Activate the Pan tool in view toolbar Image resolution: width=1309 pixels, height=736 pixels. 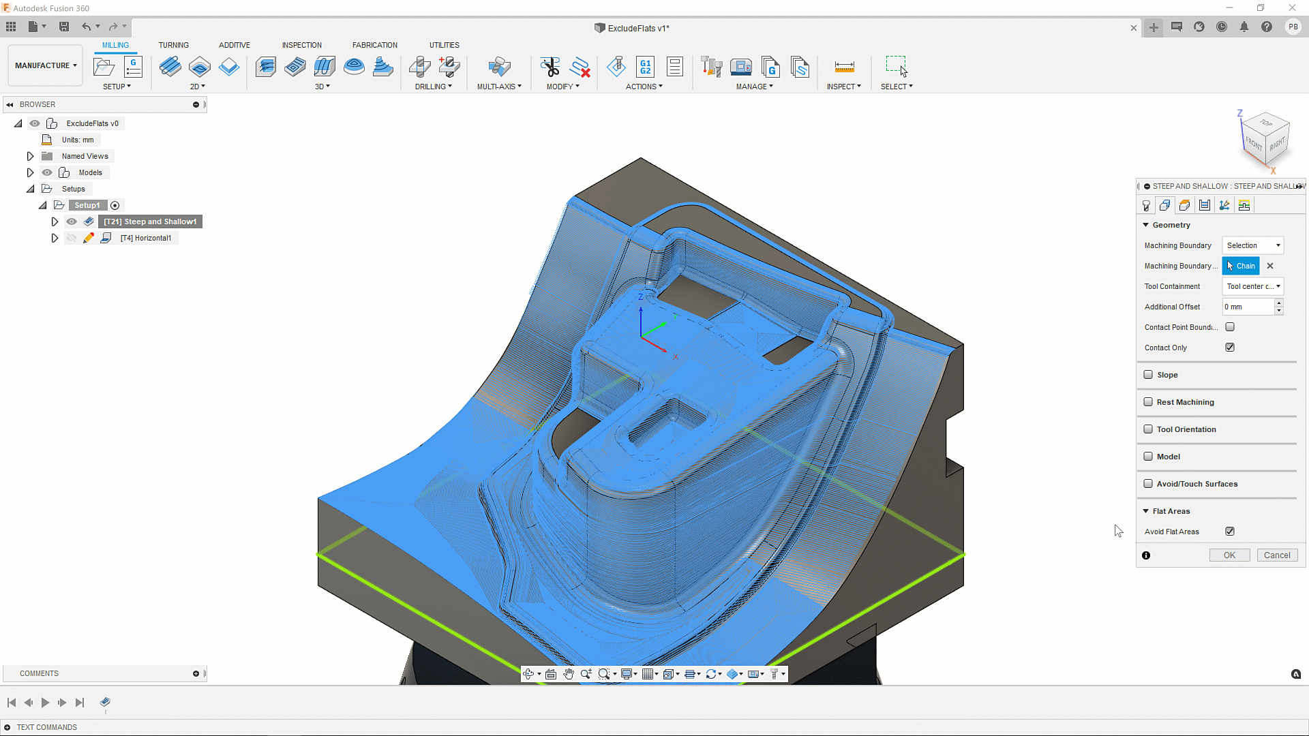568,674
